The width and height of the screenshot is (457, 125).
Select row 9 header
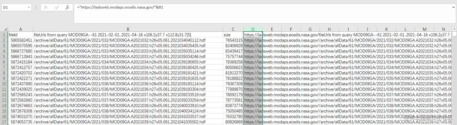point(4,78)
